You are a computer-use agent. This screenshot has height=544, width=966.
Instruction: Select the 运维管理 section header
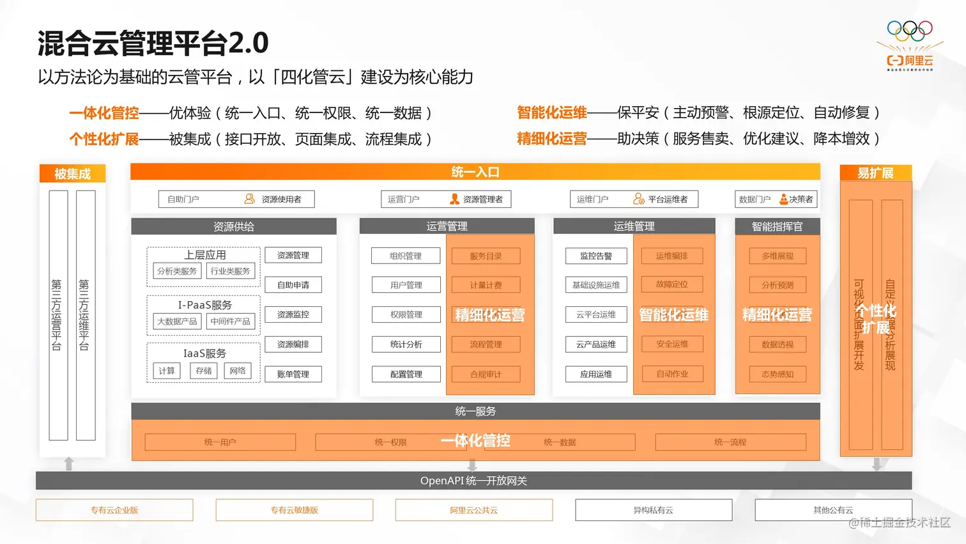coord(634,226)
